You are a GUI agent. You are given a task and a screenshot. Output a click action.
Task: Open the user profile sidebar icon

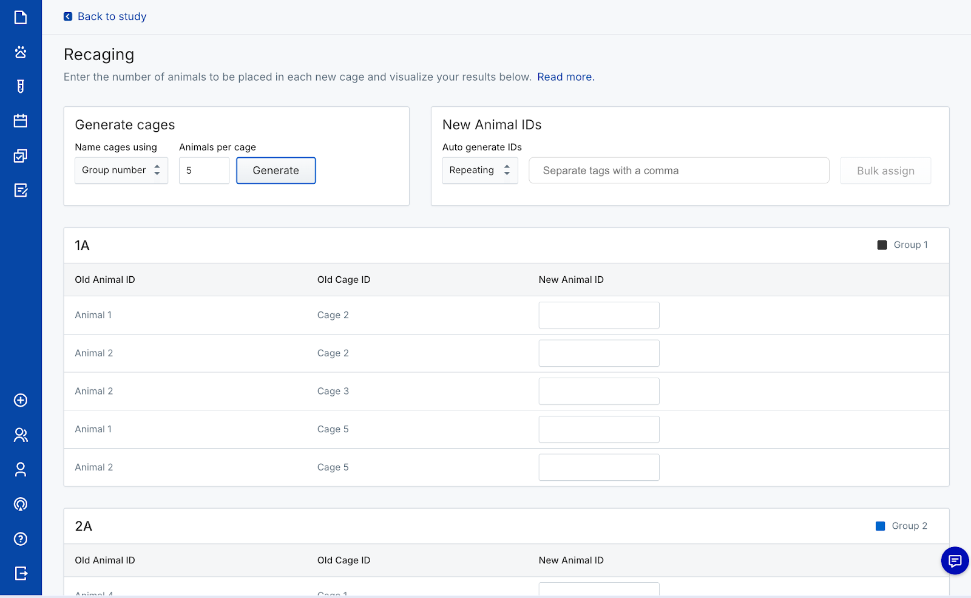click(x=21, y=469)
